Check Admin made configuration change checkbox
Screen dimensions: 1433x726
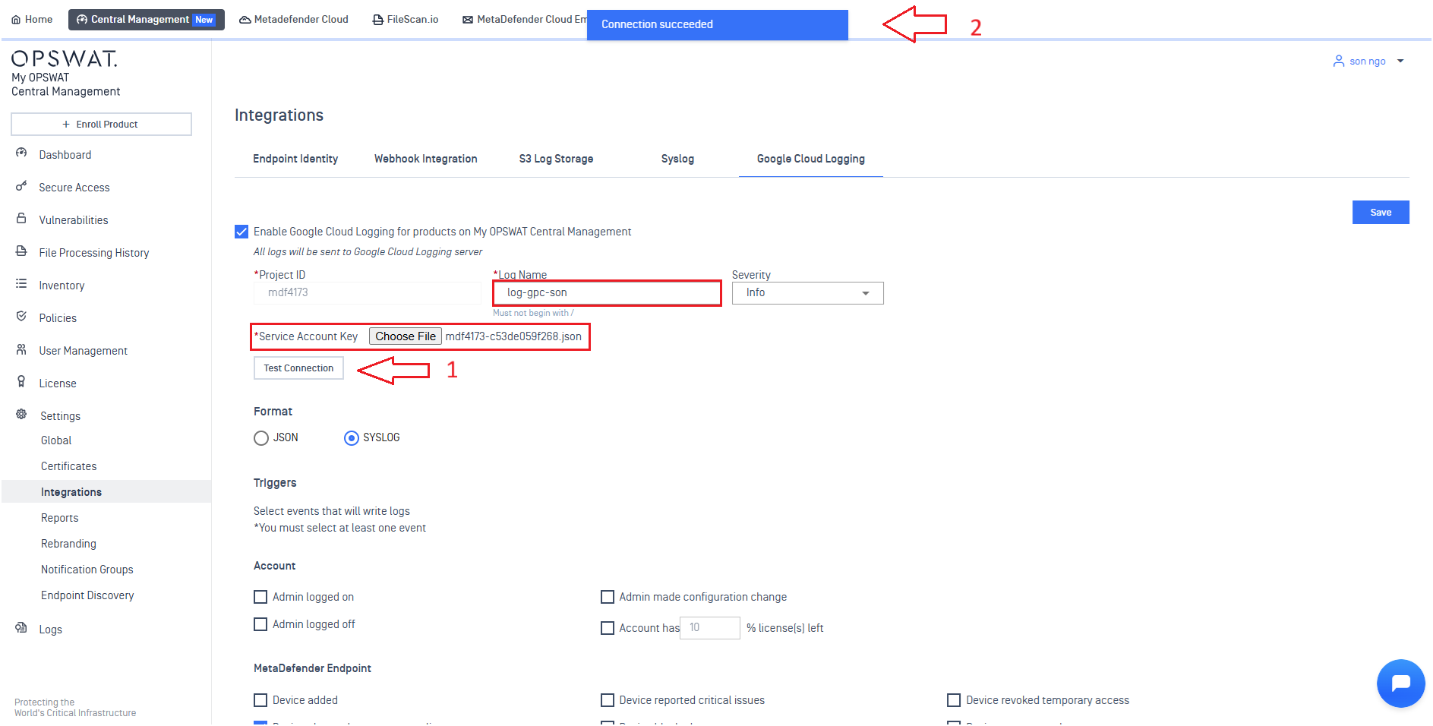pyautogui.click(x=608, y=597)
